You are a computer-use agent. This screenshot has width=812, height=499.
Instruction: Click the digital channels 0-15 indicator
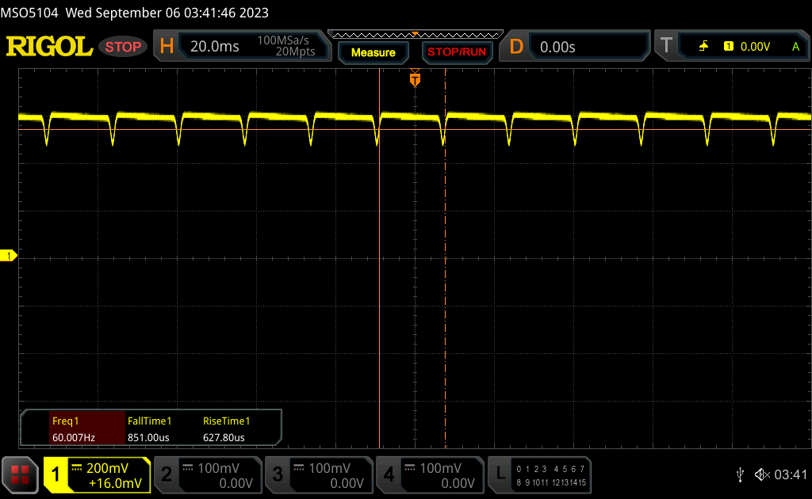[x=551, y=476]
